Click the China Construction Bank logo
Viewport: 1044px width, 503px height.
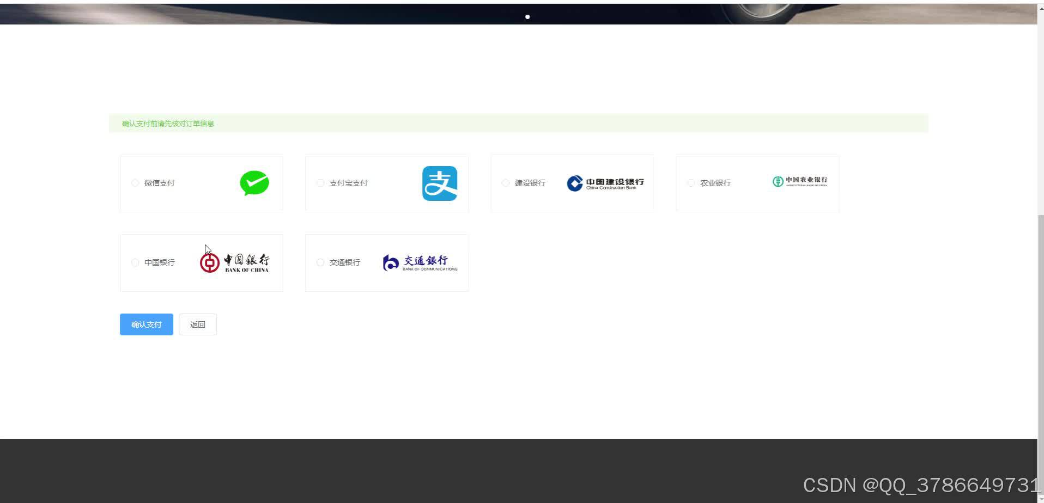coord(605,183)
